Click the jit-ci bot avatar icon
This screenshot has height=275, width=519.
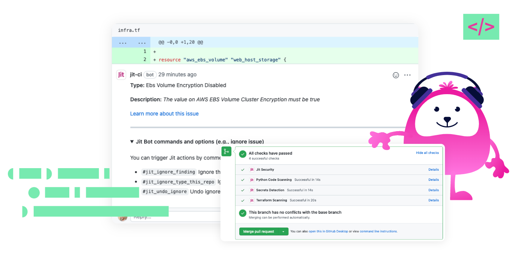point(121,75)
